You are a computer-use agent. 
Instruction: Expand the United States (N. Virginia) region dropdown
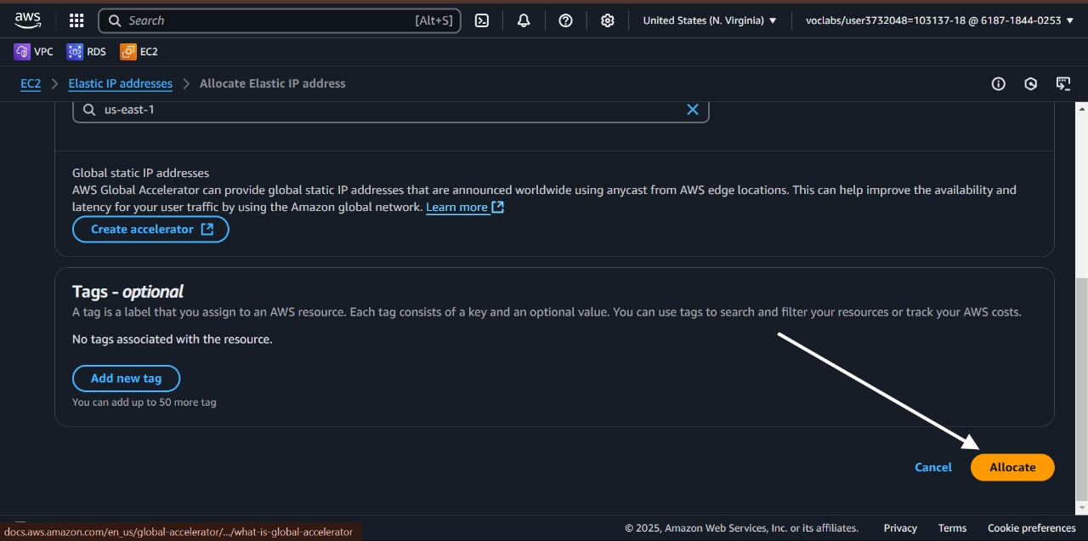tap(710, 20)
